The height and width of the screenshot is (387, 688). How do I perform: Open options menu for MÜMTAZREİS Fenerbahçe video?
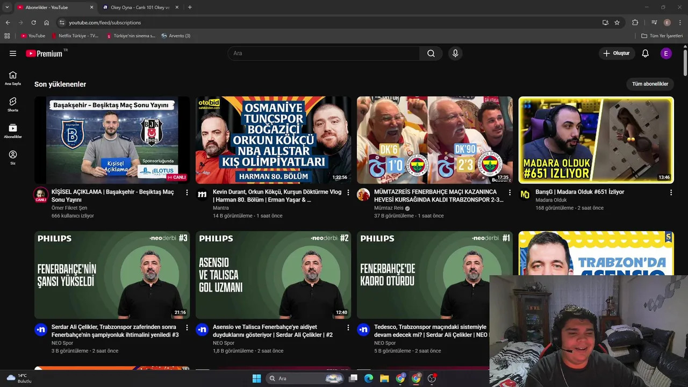pyautogui.click(x=510, y=192)
